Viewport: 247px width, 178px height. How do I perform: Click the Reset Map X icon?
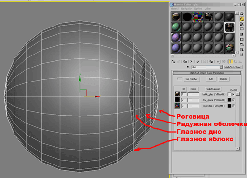point(191,61)
